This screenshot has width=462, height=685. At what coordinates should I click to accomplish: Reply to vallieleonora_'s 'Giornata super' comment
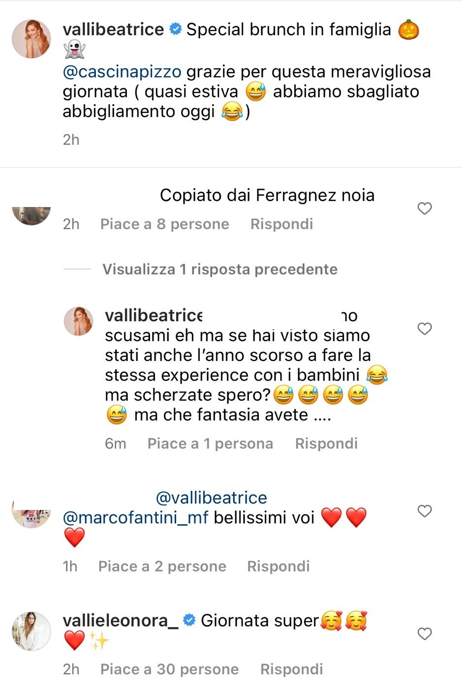click(291, 669)
